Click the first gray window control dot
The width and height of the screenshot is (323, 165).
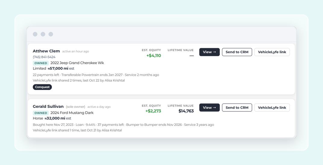35,34
